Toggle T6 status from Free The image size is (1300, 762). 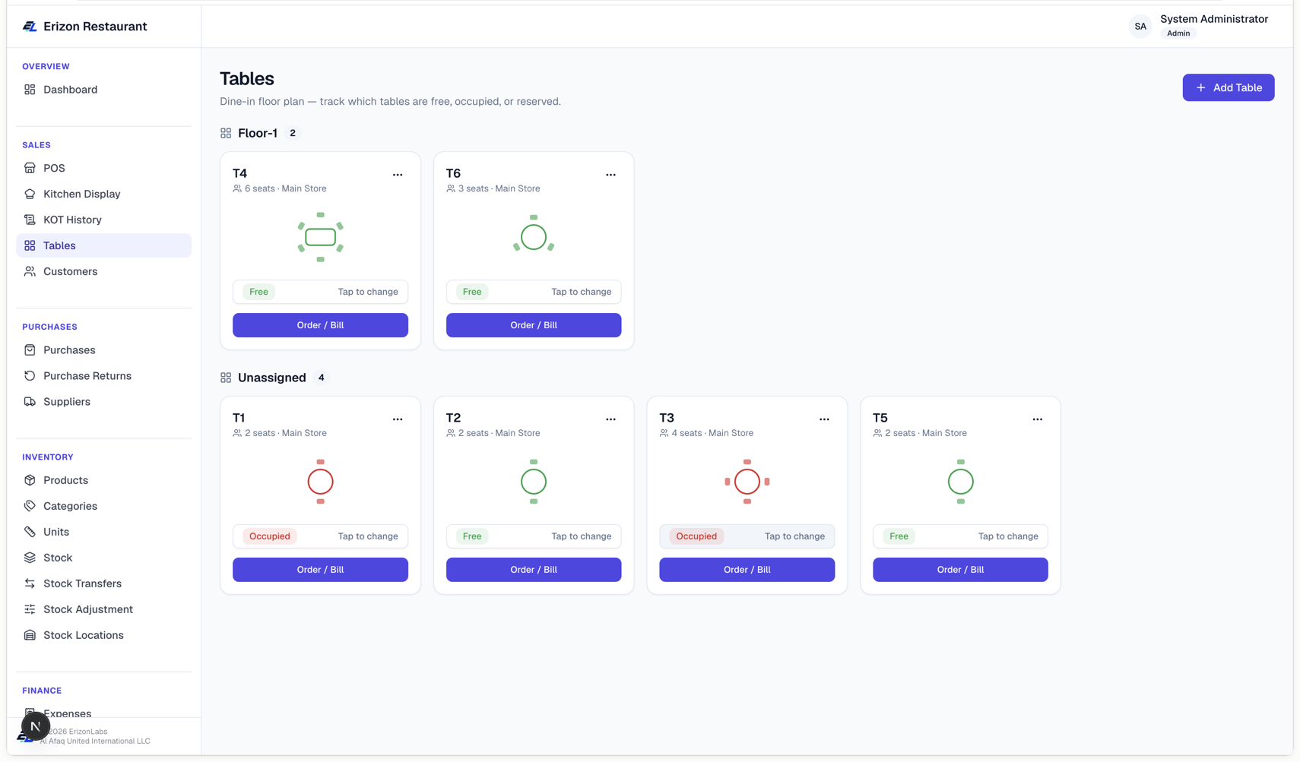click(x=534, y=292)
